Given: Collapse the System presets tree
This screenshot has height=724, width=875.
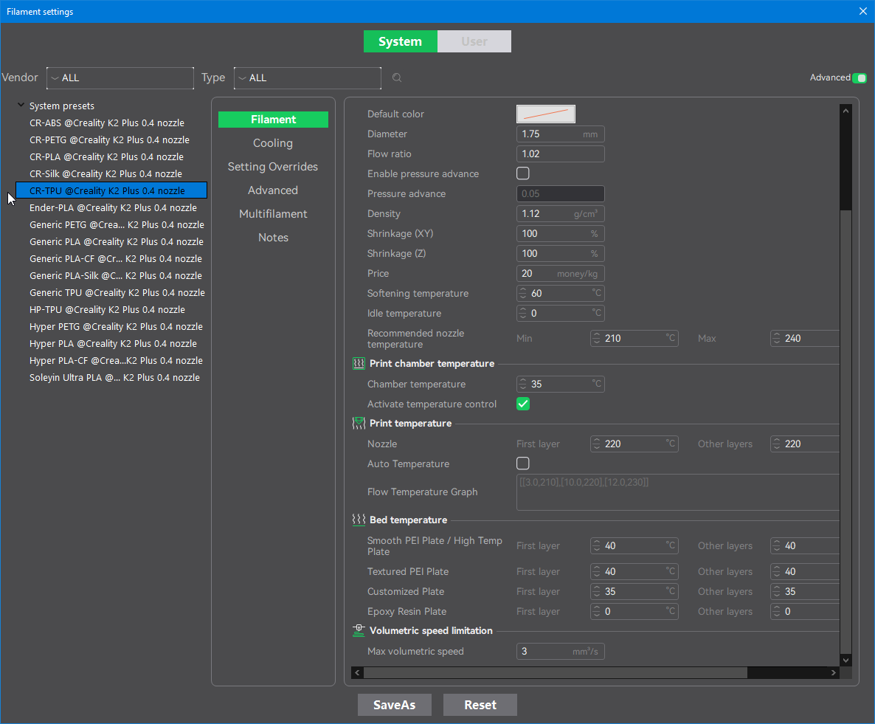Looking at the screenshot, I should point(21,106).
